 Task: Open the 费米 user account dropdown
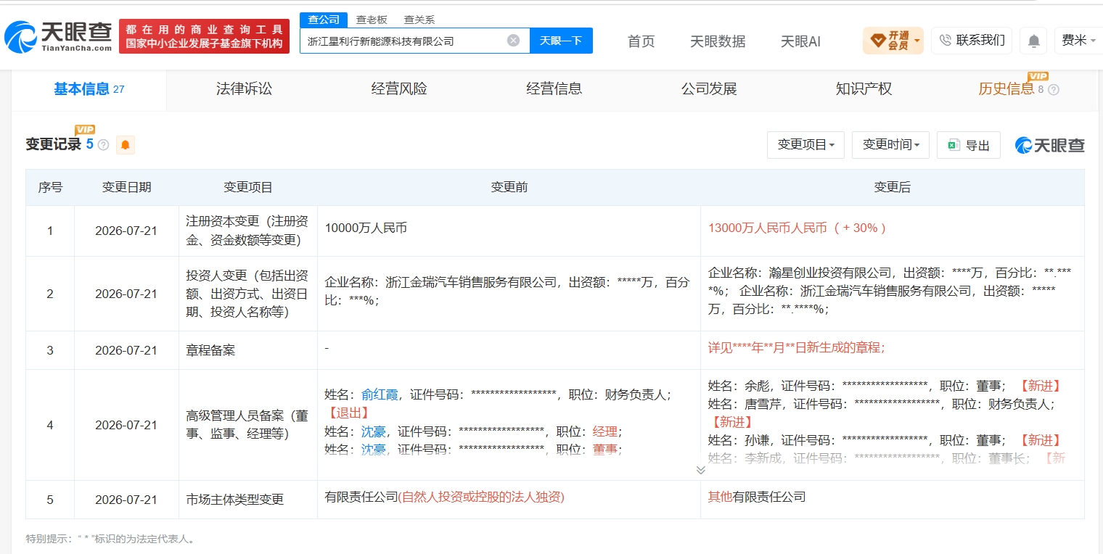(x=1078, y=41)
